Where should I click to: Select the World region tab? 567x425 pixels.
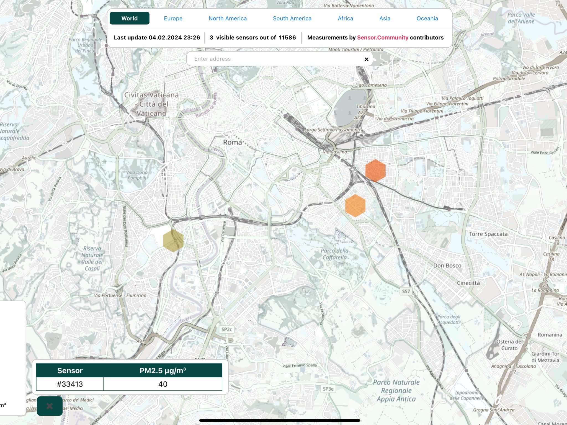(129, 18)
